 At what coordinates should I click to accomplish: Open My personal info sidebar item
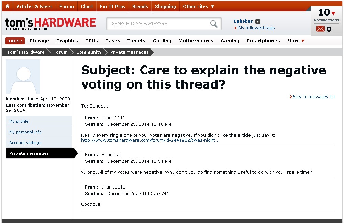39,132
